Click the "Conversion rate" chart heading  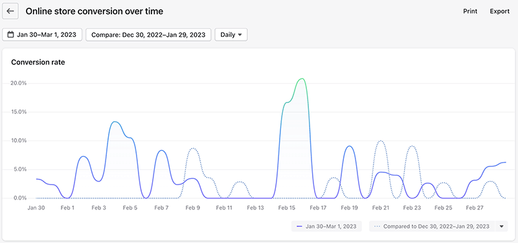coord(38,62)
